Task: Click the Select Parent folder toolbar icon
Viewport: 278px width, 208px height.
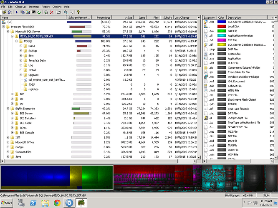Action: [x=59, y=12]
